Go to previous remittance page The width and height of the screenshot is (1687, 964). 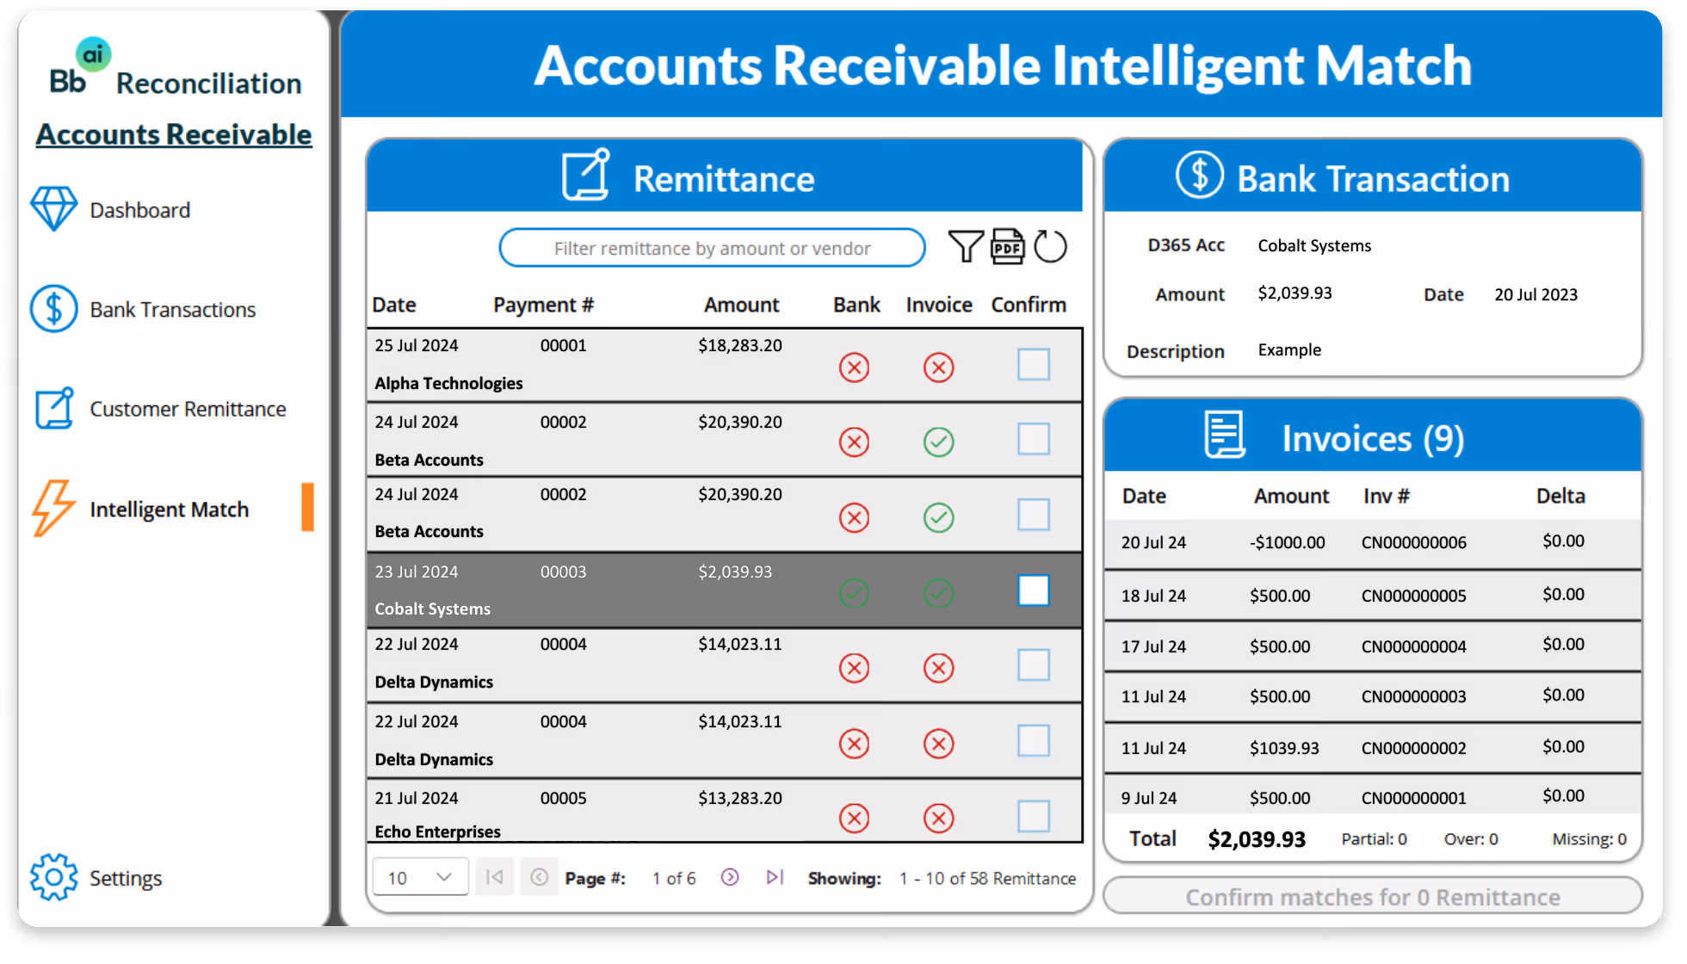click(539, 877)
